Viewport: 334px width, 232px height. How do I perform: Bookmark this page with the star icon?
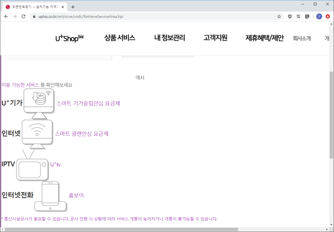279,16
